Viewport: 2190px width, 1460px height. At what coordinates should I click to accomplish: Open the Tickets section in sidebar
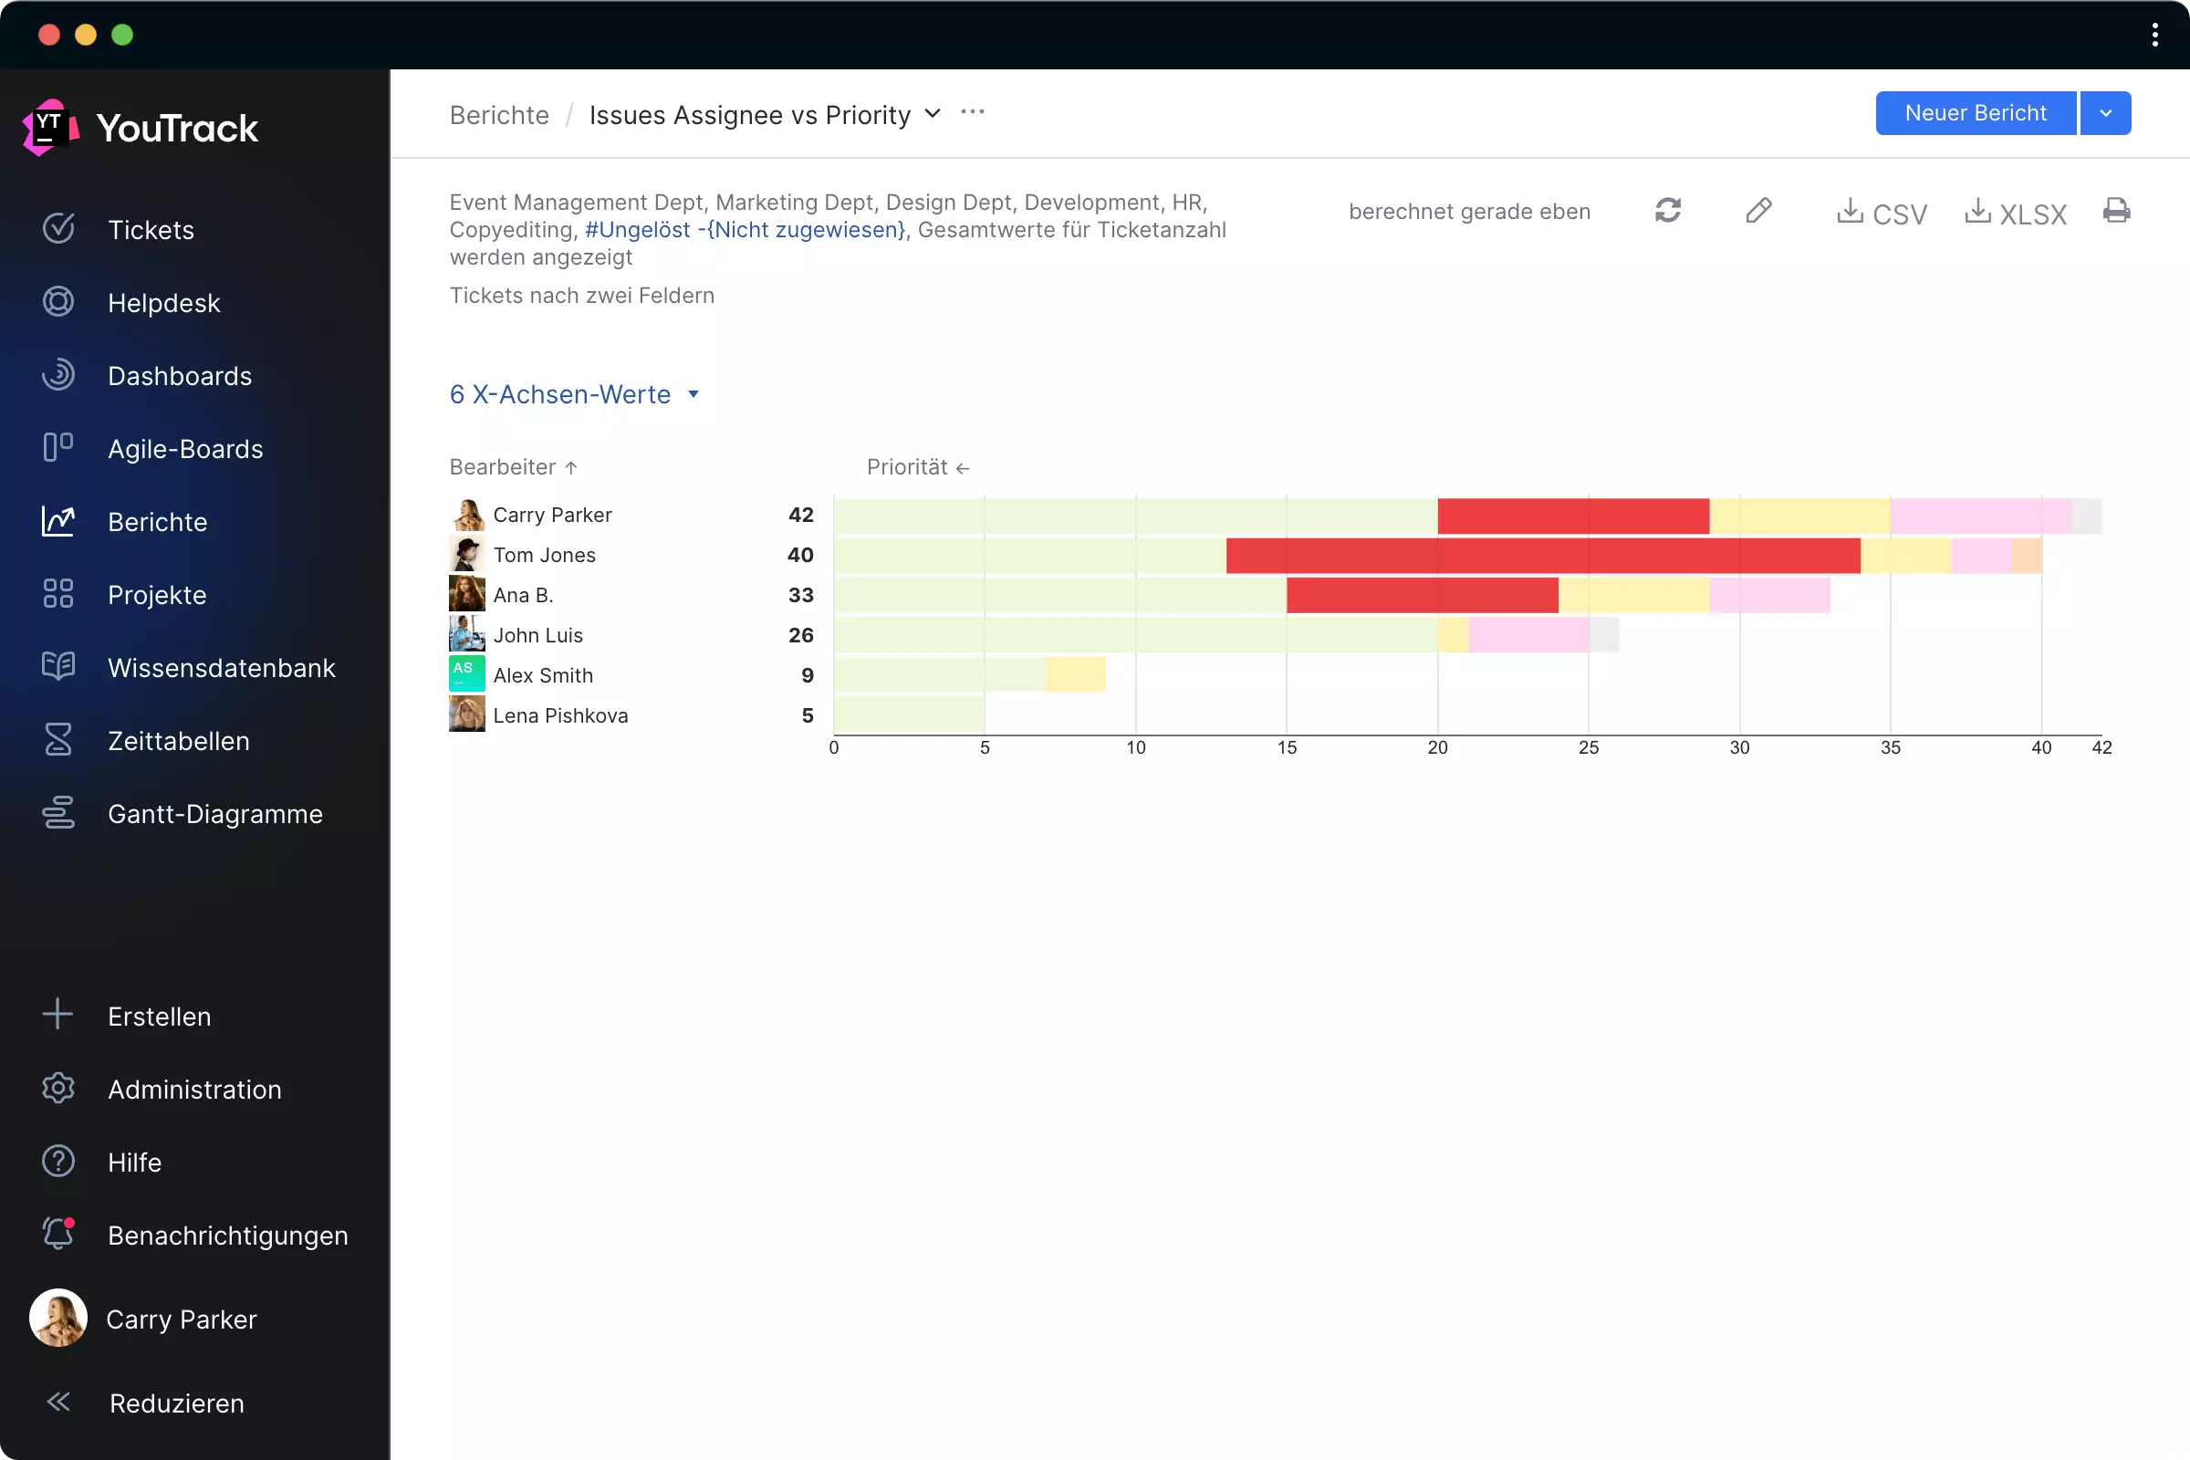[151, 229]
